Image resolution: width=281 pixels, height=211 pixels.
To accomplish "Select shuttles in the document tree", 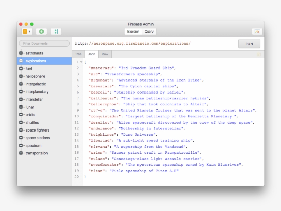I will 32,123.
